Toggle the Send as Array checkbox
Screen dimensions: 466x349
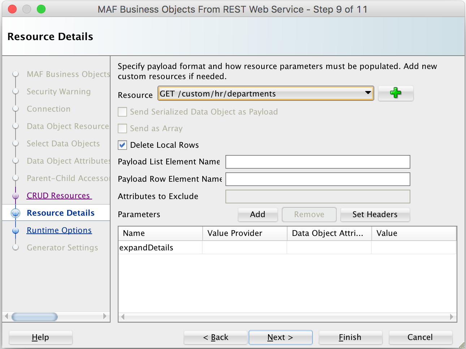122,129
